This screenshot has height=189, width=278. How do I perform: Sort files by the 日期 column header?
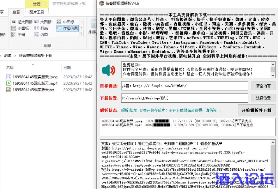point(67,67)
